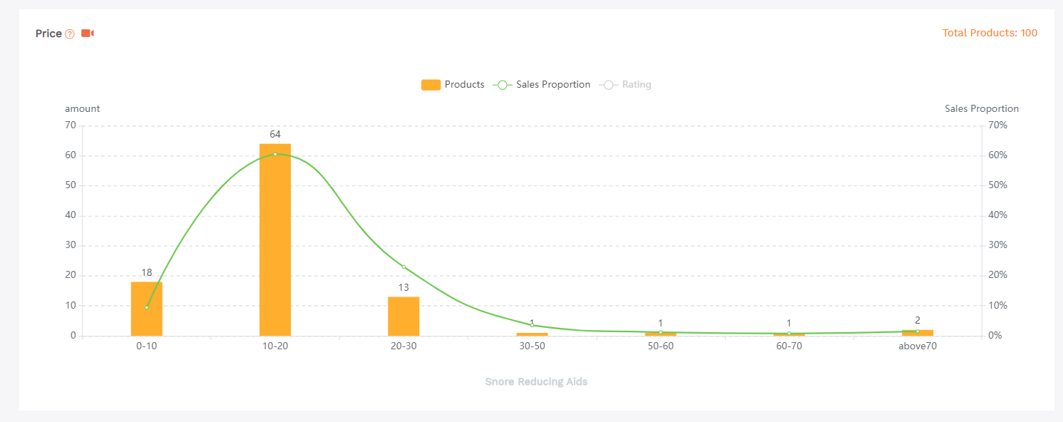
Task: Click the sales line point at 10-20
Action: [275, 154]
